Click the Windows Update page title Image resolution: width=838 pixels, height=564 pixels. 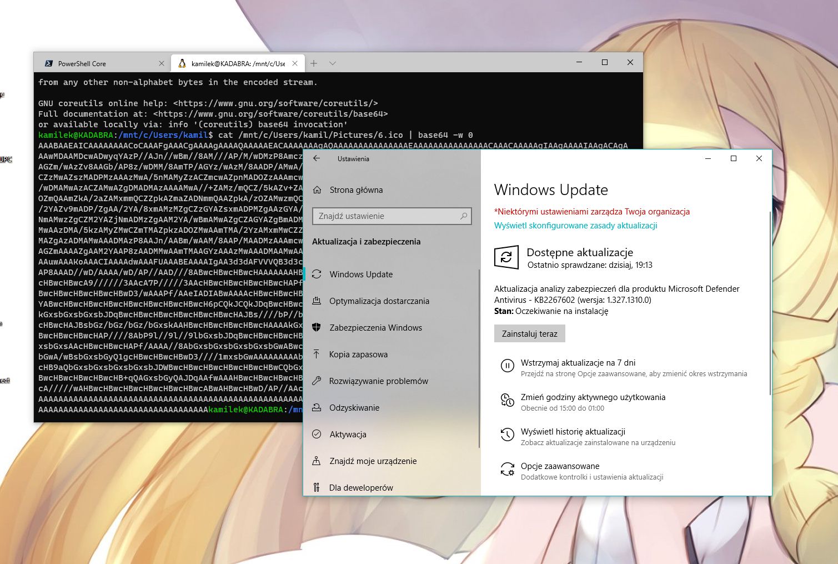[551, 190]
